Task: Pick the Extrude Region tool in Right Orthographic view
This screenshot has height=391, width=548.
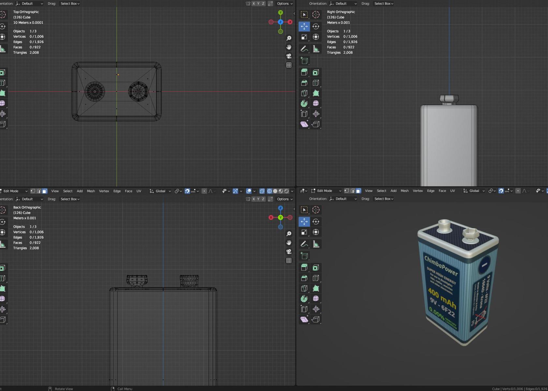Action: pyautogui.click(x=304, y=72)
